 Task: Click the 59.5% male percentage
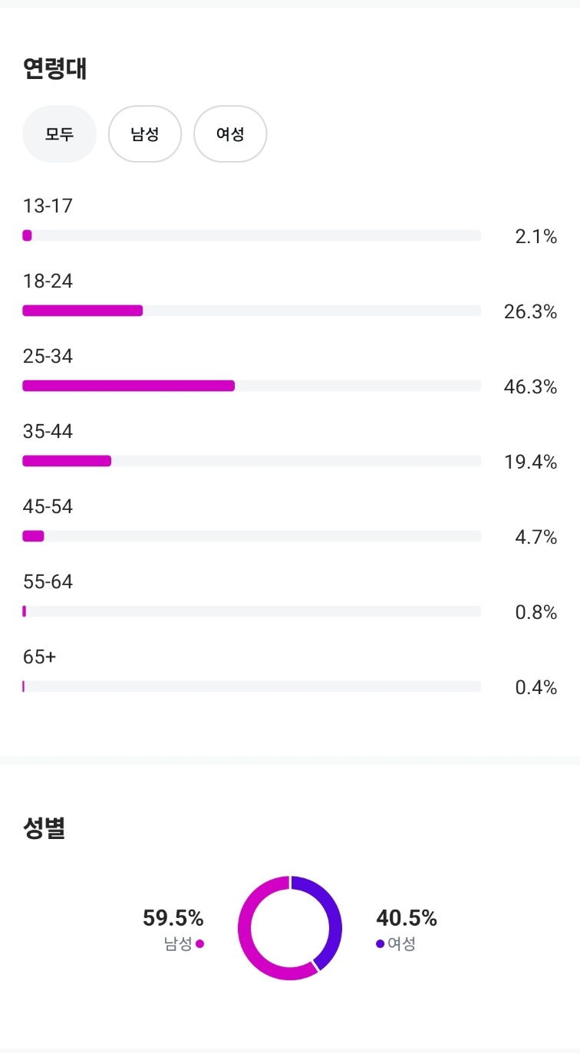tap(173, 917)
